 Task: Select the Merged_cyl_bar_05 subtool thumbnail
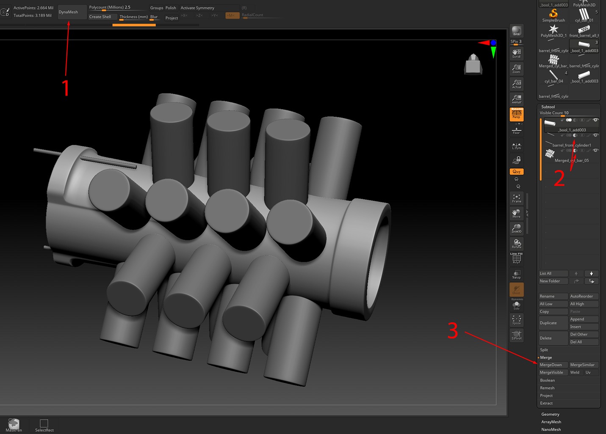pyautogui.click(x=550, y=154)
